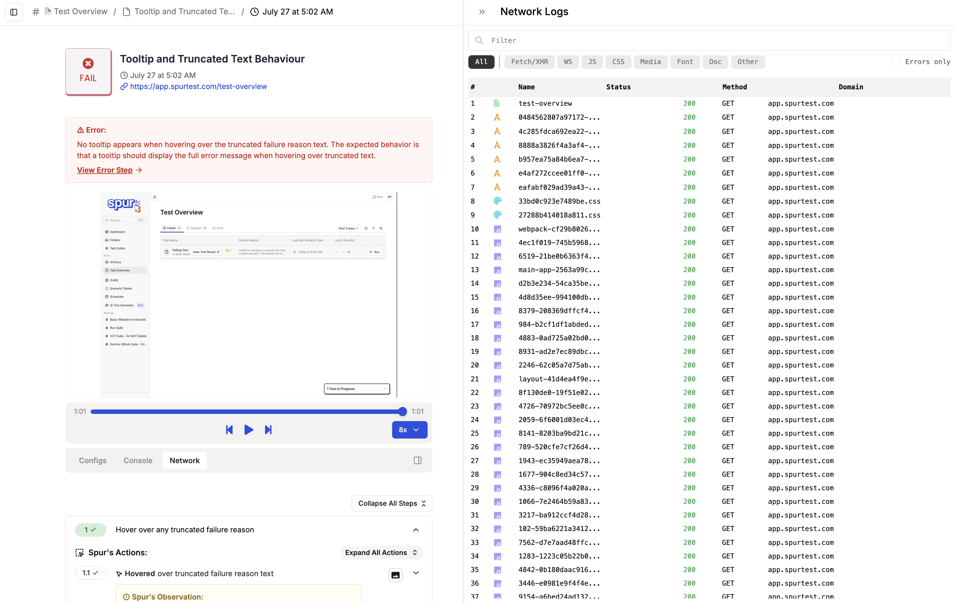Enable the Errors only checkbox
This screenshot has width=955, height=603.
coord(896,62)
